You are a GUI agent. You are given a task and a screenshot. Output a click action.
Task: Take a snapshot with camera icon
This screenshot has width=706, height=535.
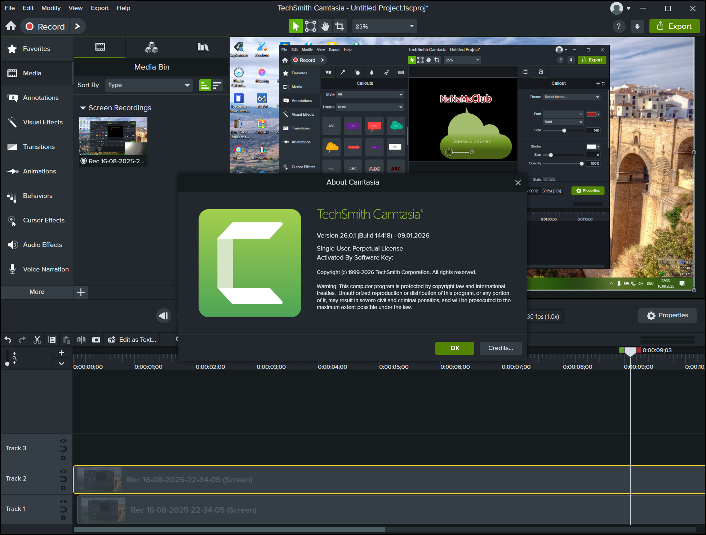tap(96, 340)
